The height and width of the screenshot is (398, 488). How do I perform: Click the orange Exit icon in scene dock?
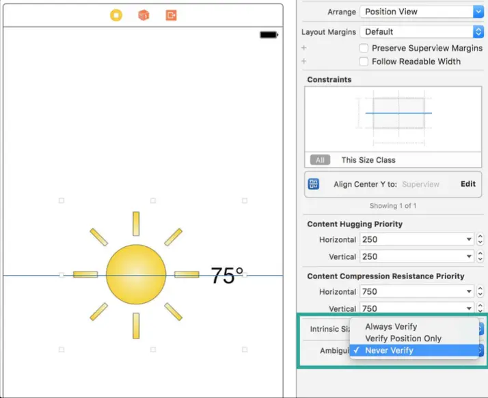point(171,15)
